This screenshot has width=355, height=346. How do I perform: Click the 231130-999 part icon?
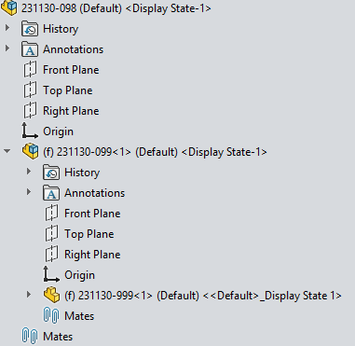[x=51, y=295]
